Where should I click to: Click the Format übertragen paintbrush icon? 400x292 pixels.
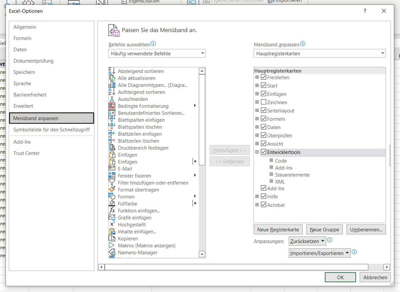point(112,190)
